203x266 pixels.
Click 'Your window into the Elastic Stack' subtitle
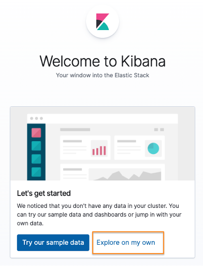[x=103, y=75]
